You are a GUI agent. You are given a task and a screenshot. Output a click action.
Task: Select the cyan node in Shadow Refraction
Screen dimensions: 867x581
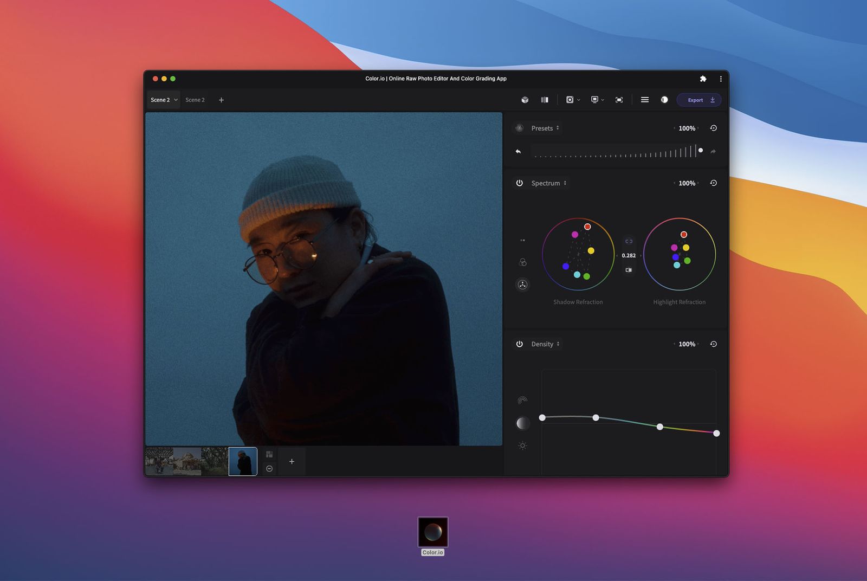pyautogui.click(x=577, y=275)
